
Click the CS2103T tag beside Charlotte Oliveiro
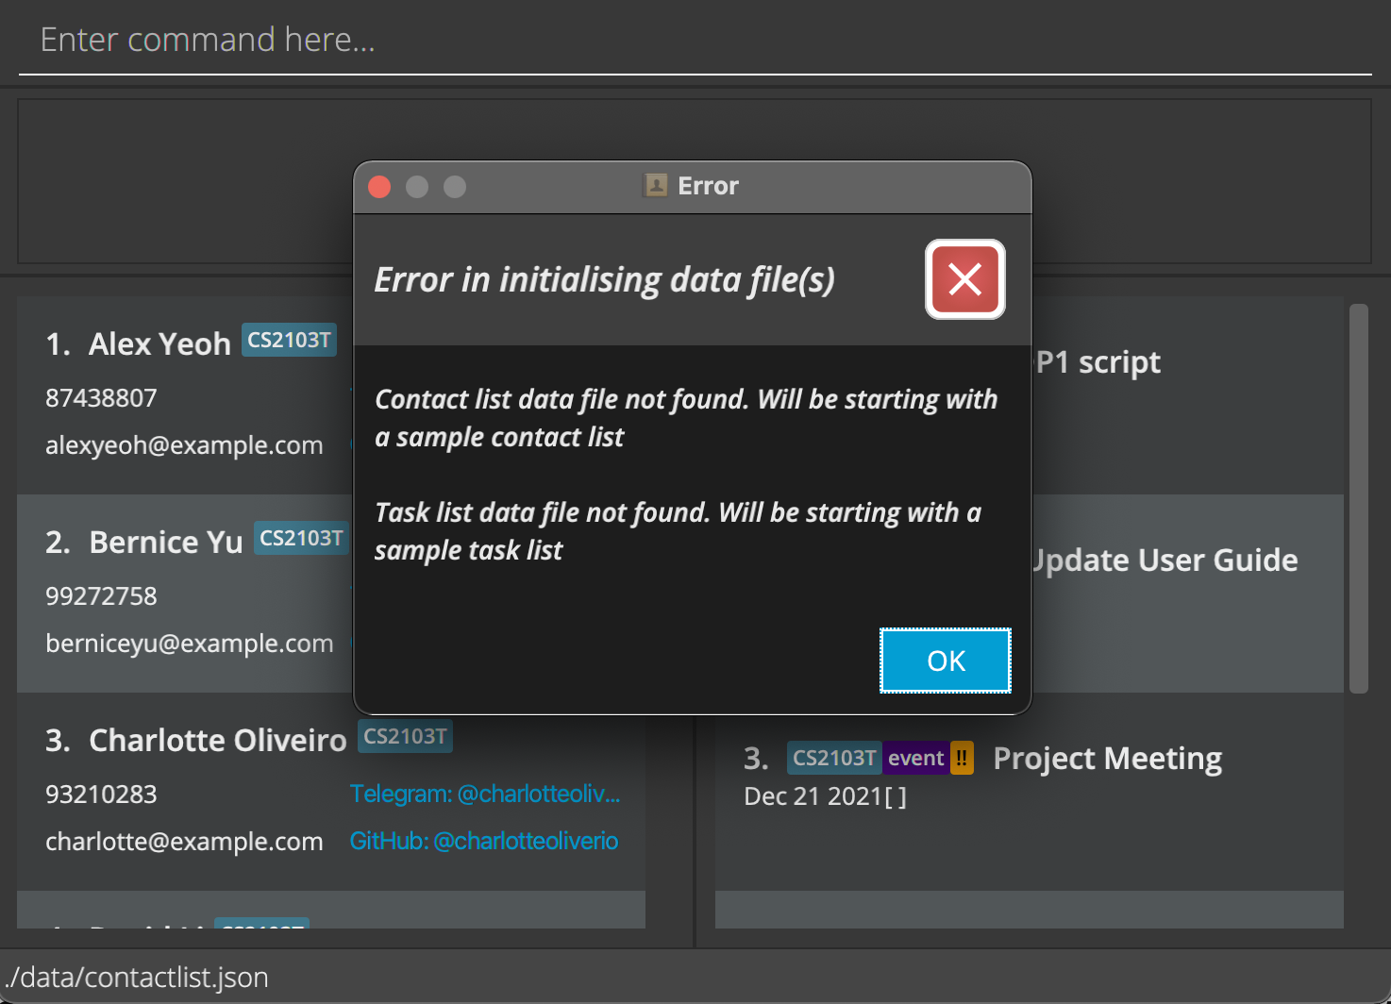tap(406, 736)
